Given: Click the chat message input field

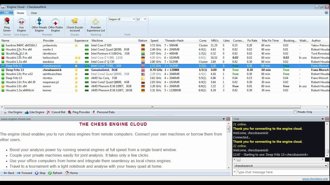Looking at the screenshot, I should click(x=282, y=172).
